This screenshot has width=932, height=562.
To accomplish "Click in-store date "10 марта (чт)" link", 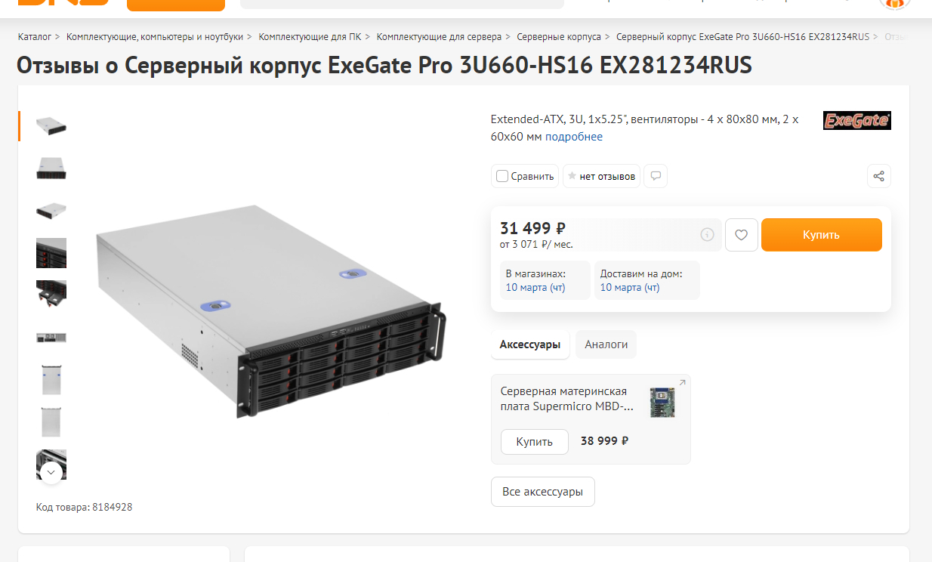I will [535, 287].
